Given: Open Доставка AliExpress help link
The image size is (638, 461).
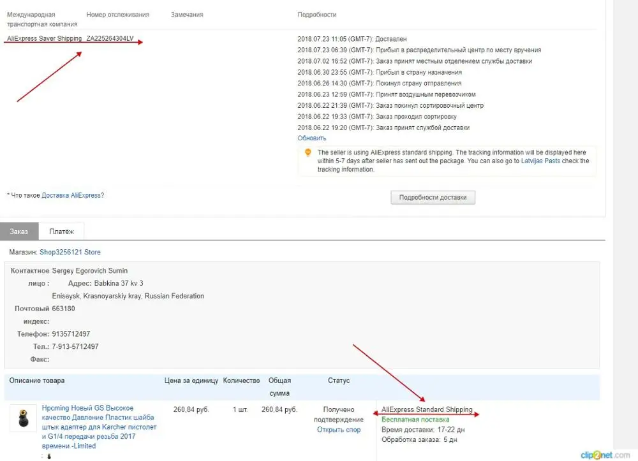Looking at the screenshot, I should coord(71,196).
